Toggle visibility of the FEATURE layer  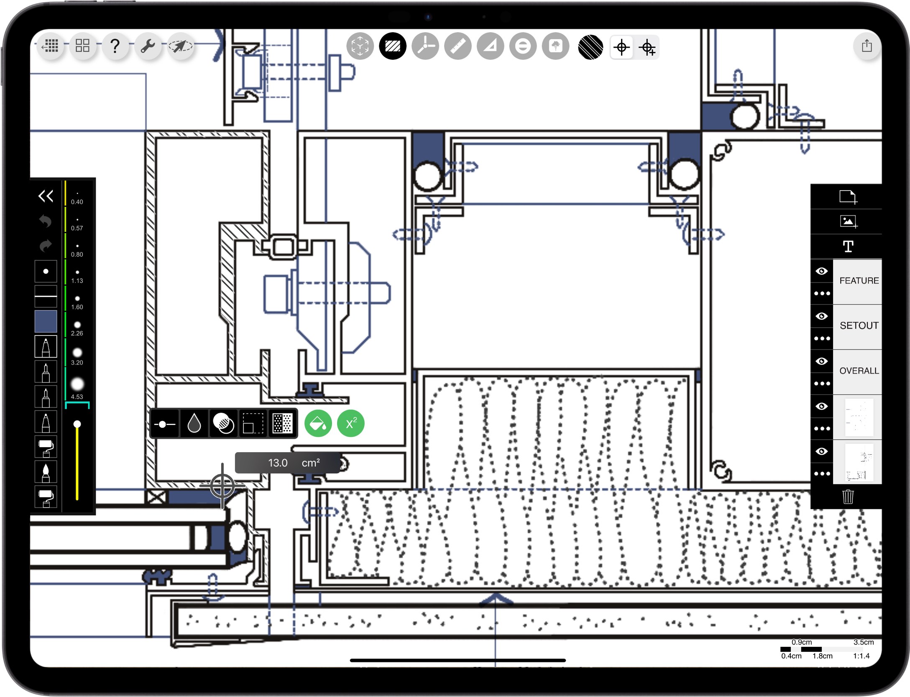click(x=822, y=272)
